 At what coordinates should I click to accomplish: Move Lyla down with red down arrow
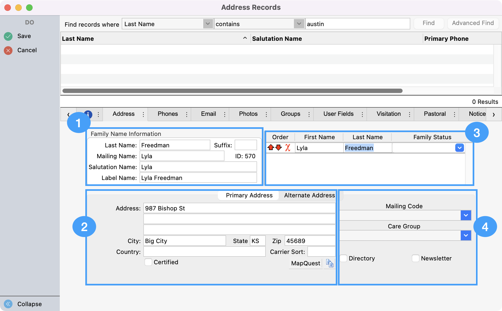pyautogui.click(x=279, y=148)
